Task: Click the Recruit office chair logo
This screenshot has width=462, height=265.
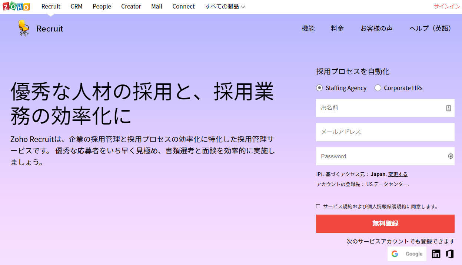Action: (x=24, y=29)
